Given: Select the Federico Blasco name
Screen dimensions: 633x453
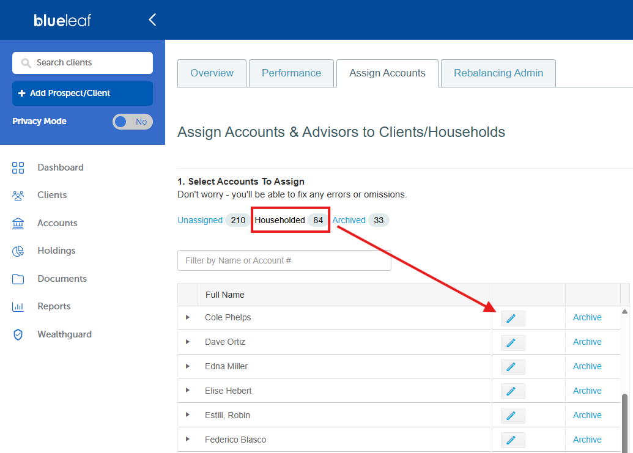Looking at the screenshot, I should 235,440.
